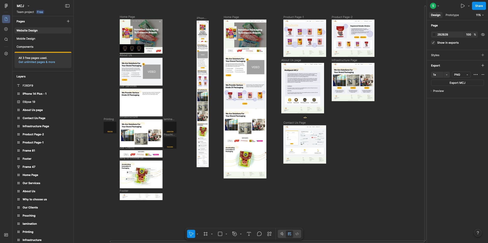Select the Text tool in the bottom toolbar
Screen dimensions: 488x243
coord(249,234)
